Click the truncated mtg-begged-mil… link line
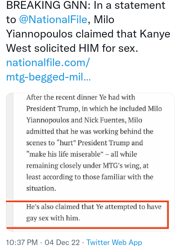The height and width of the screenshot is (246, 180). 48,77
